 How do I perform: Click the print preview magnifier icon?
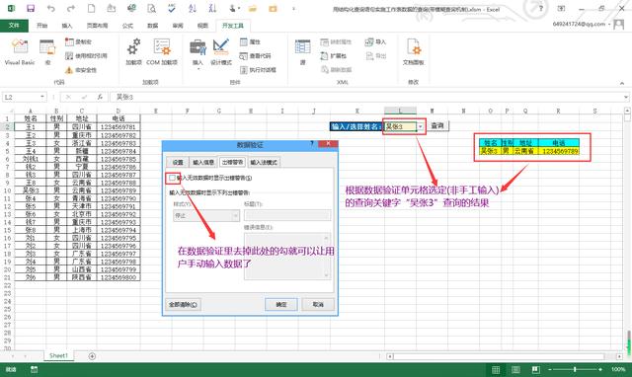click(151, 9)
